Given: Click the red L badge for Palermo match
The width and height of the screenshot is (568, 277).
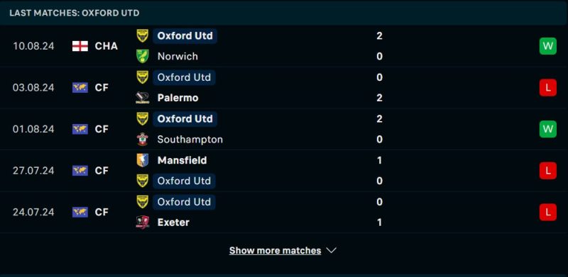Looking at the screenshot, I should (547, 88).
